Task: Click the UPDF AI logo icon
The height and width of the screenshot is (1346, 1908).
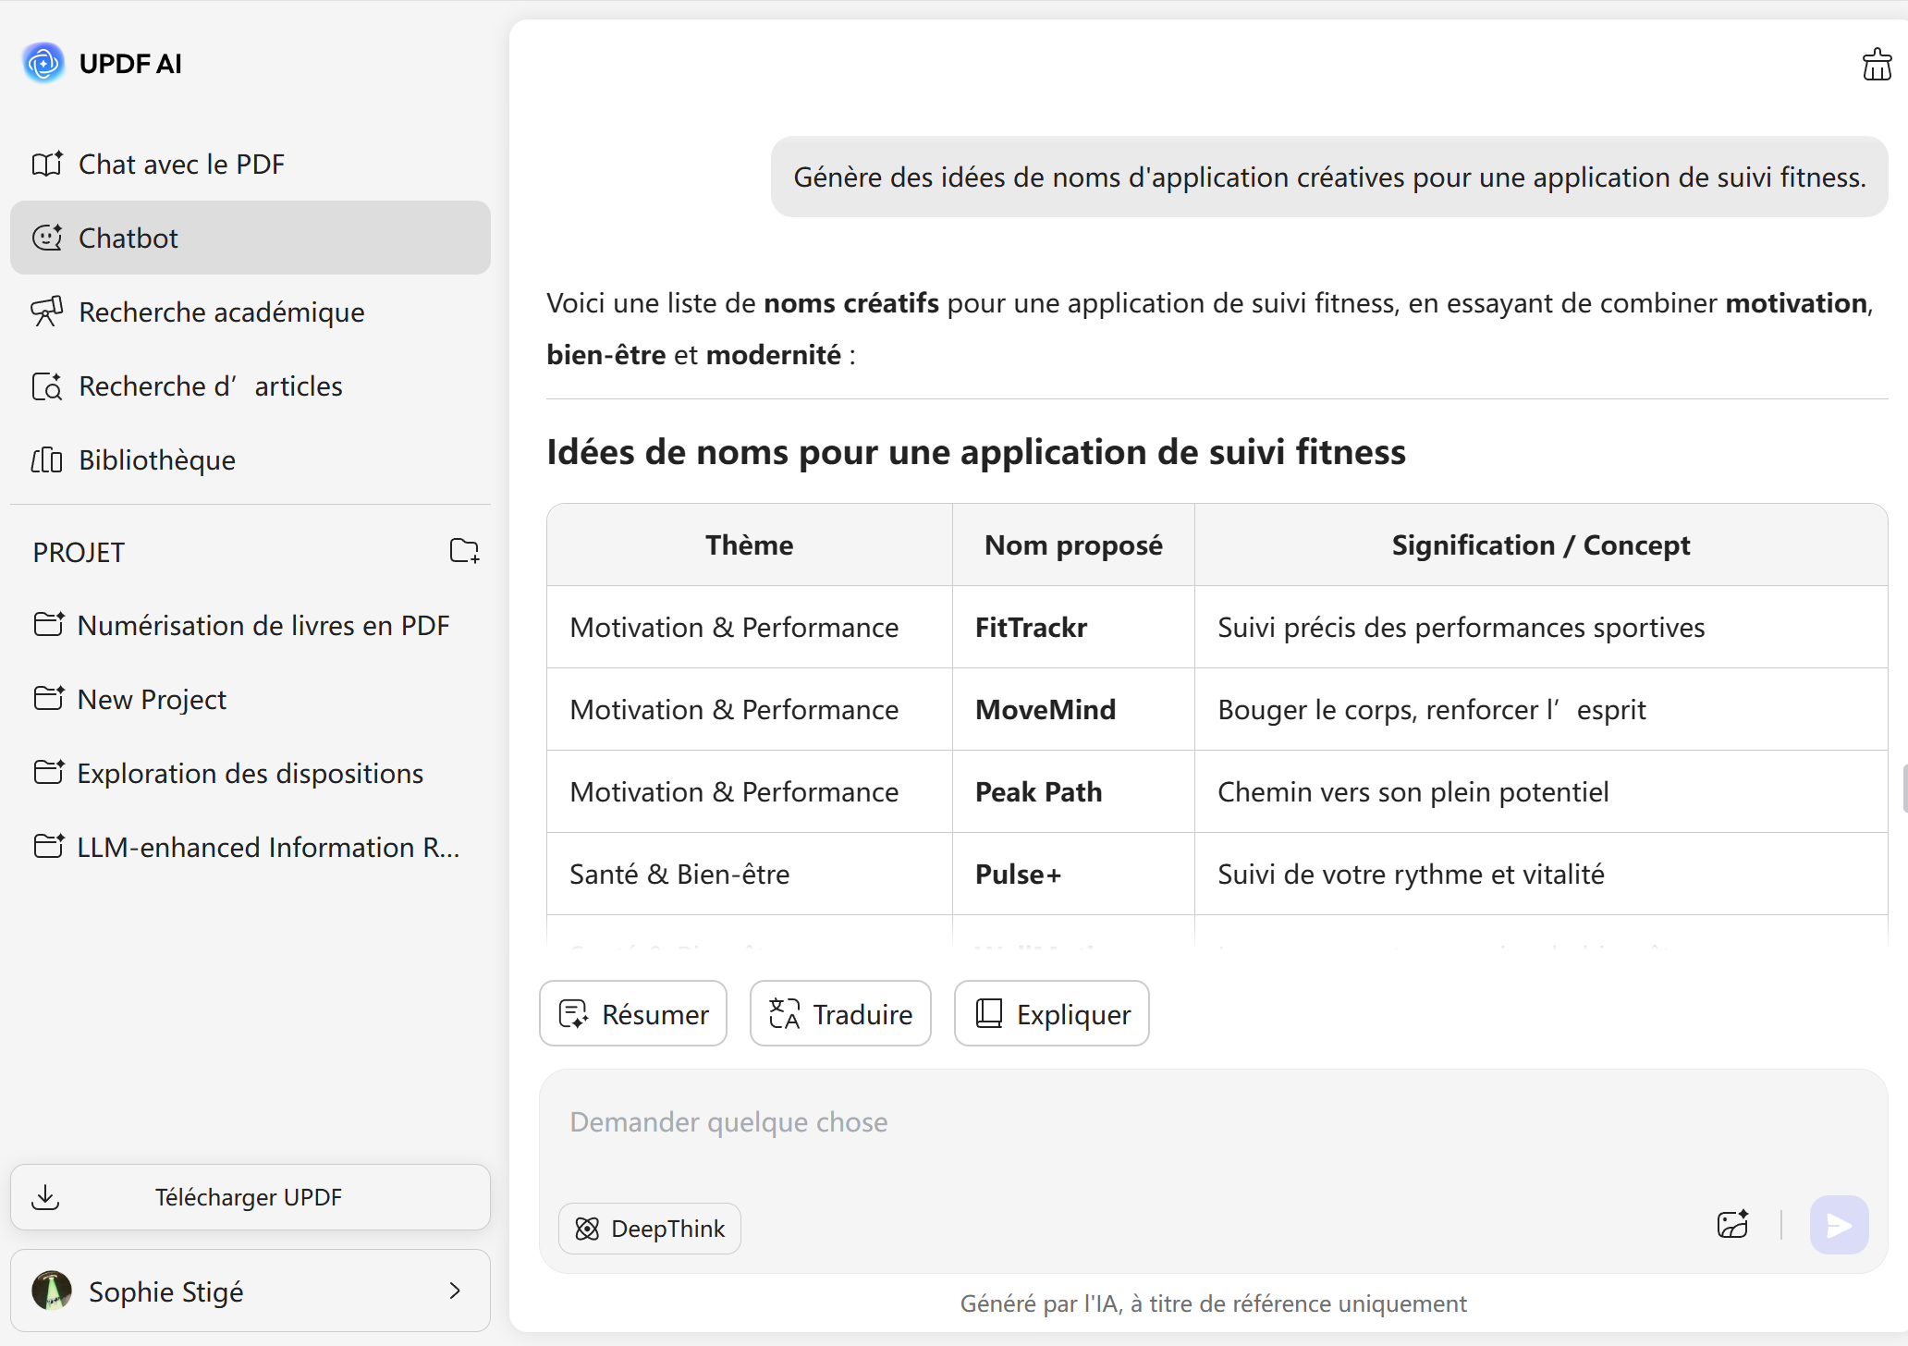Action: (43, 63)
